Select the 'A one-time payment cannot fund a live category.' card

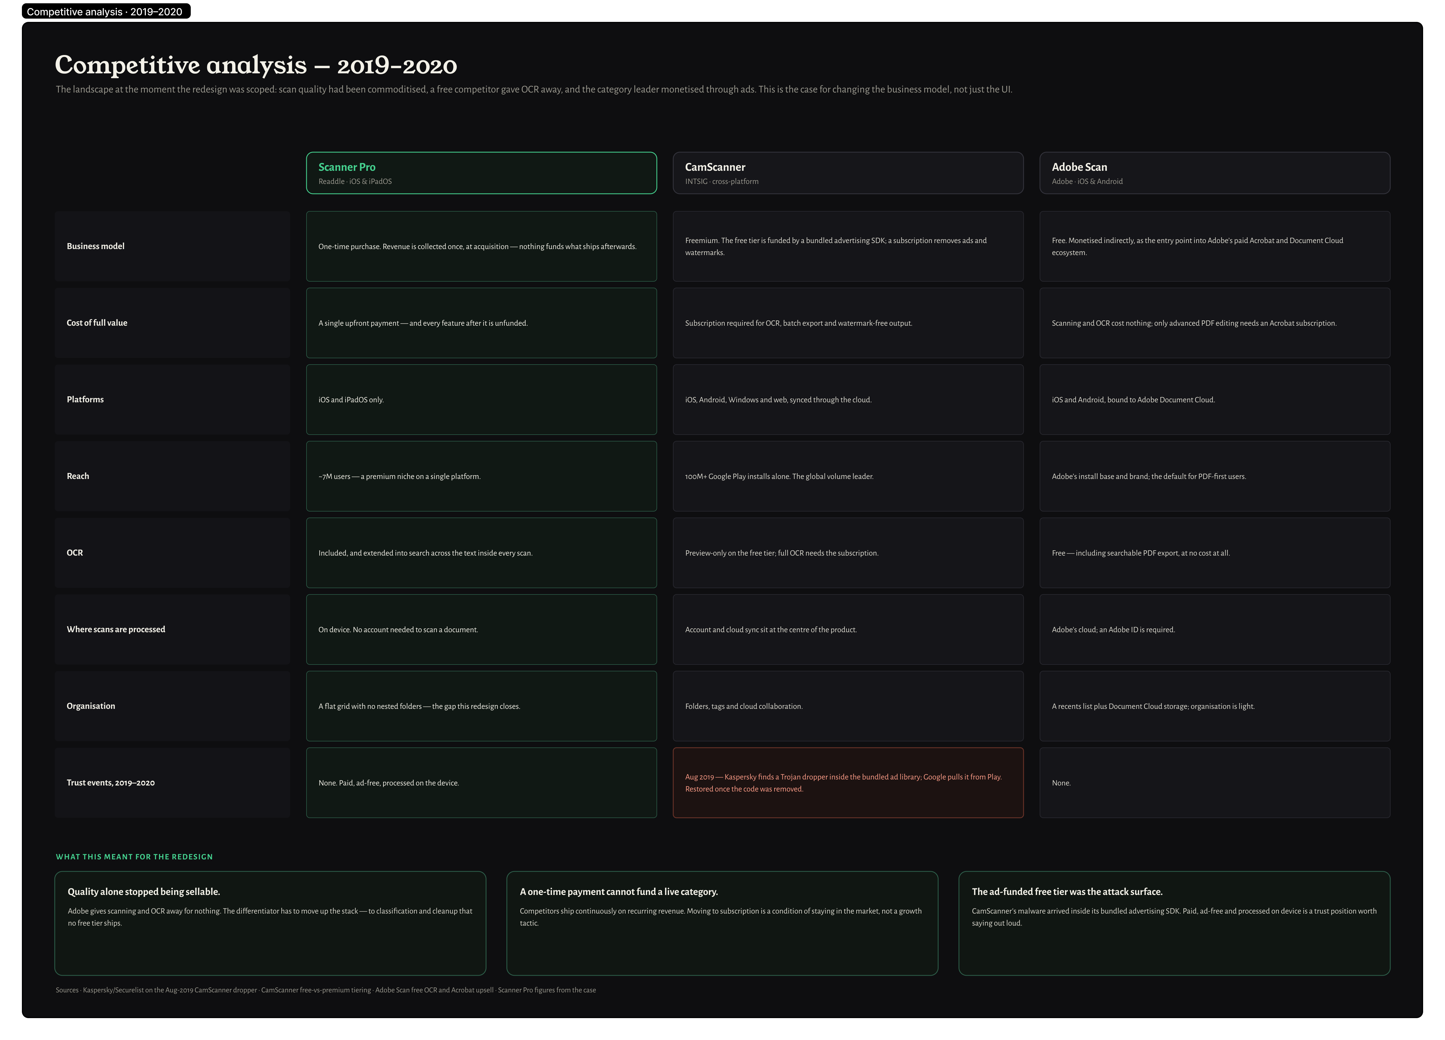click(x=722, y=923)
